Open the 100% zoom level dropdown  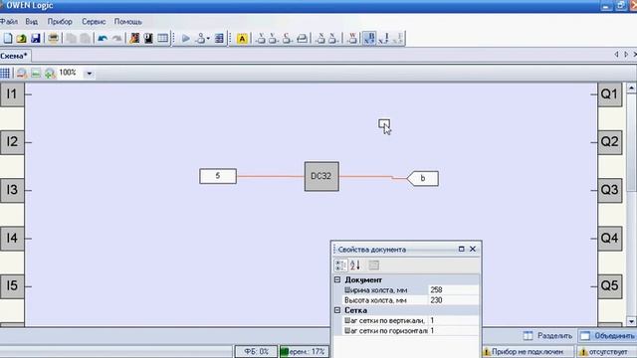(x=89, y=74)
